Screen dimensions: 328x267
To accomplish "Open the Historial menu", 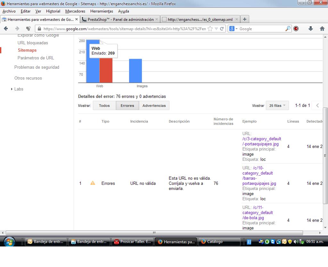I will [53, 11].
